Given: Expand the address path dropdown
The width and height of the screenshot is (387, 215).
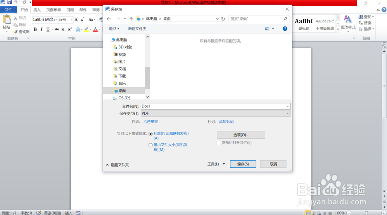Looking at the screenshot, I should coord(217,19).
